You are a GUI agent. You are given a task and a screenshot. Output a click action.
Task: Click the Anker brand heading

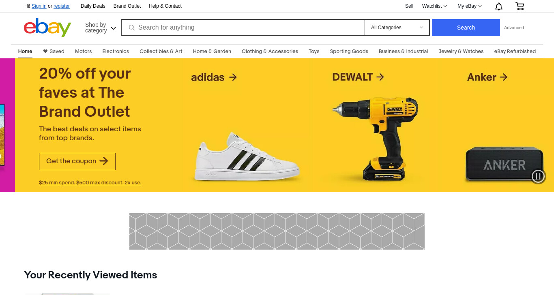point(482,77)
